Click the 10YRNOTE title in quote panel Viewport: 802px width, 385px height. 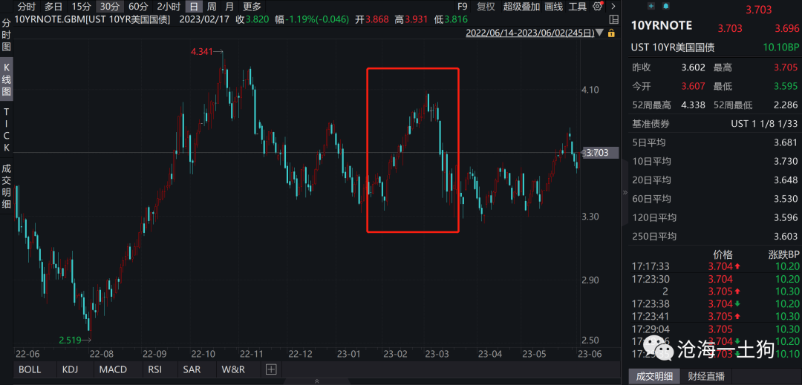coord(662,25)
